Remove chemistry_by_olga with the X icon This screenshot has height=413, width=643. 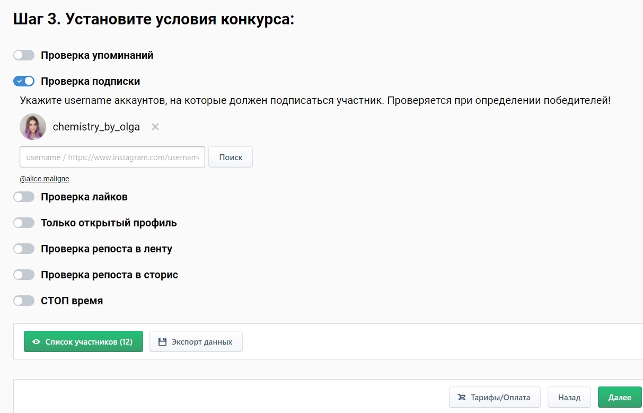pyautogui.click(x=154, y=127)
